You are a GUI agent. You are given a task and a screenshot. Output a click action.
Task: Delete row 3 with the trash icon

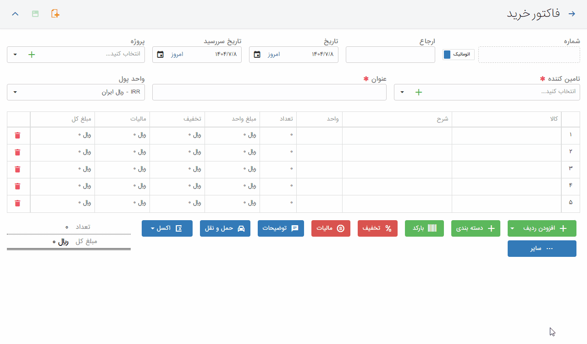[x=17, y=169]
